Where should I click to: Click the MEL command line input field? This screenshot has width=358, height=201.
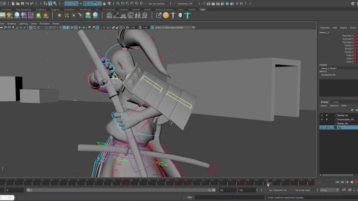tap(229, 198)
